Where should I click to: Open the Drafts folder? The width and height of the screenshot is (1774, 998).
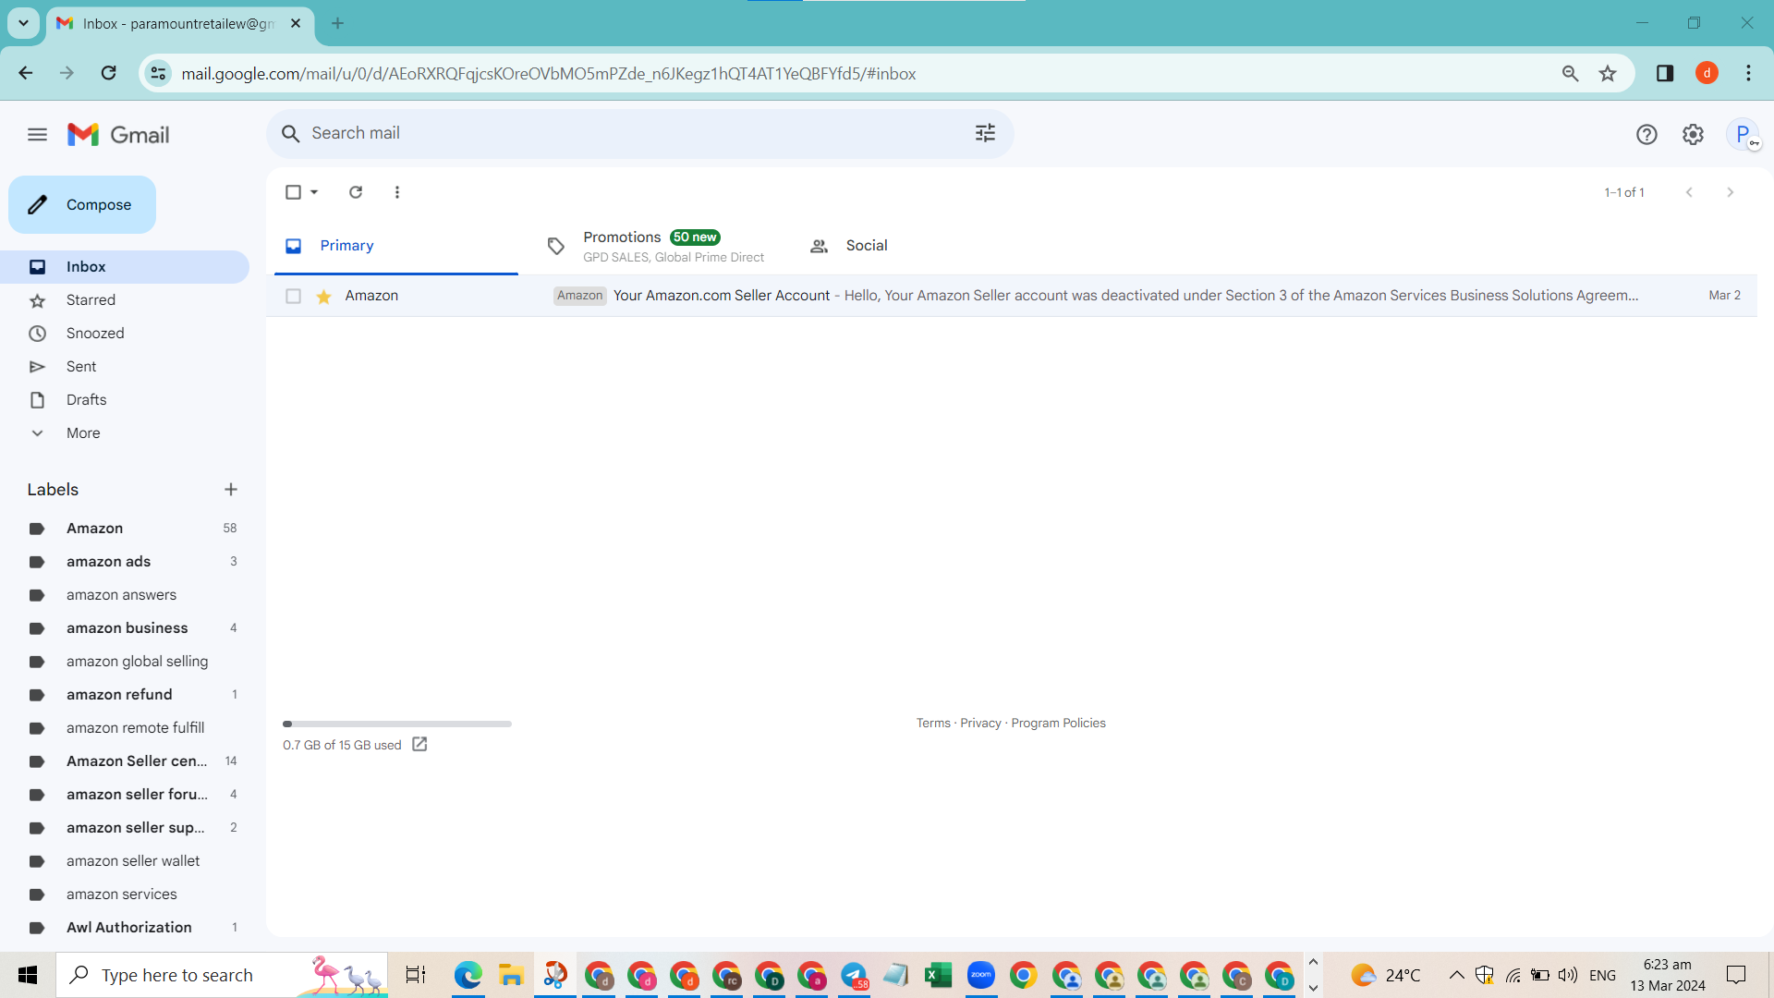tap(125, 400)
